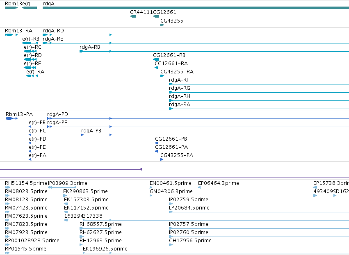Click the CG43255-RA transcript label
The image size is (349, 255).
pos(177,72)
